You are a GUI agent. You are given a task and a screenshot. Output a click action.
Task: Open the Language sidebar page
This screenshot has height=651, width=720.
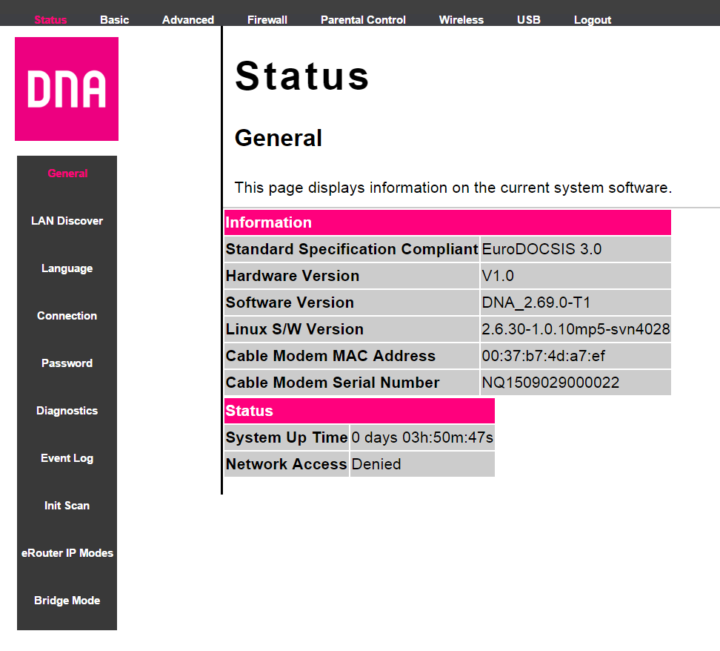67,268
